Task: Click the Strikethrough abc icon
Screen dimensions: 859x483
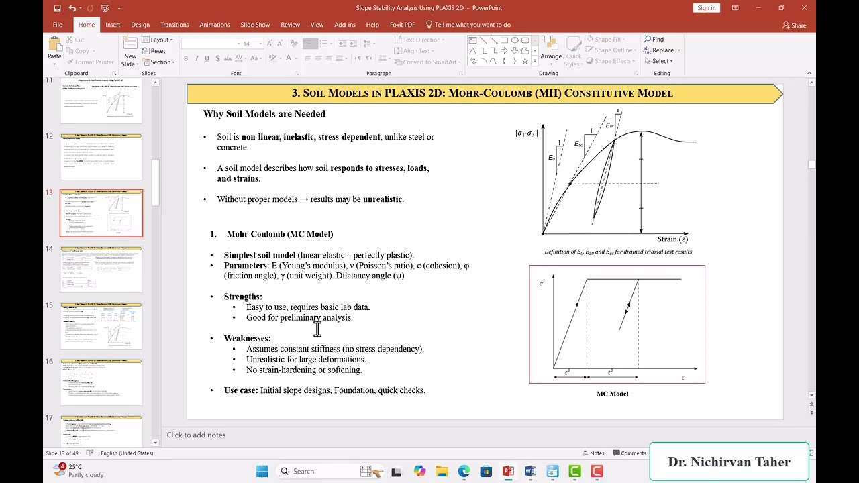Action: [x=227, y=58]
